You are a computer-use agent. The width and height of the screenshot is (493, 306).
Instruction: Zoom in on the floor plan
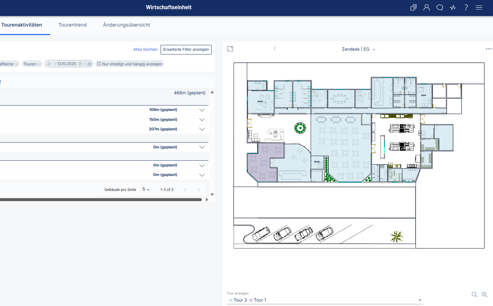484,294
